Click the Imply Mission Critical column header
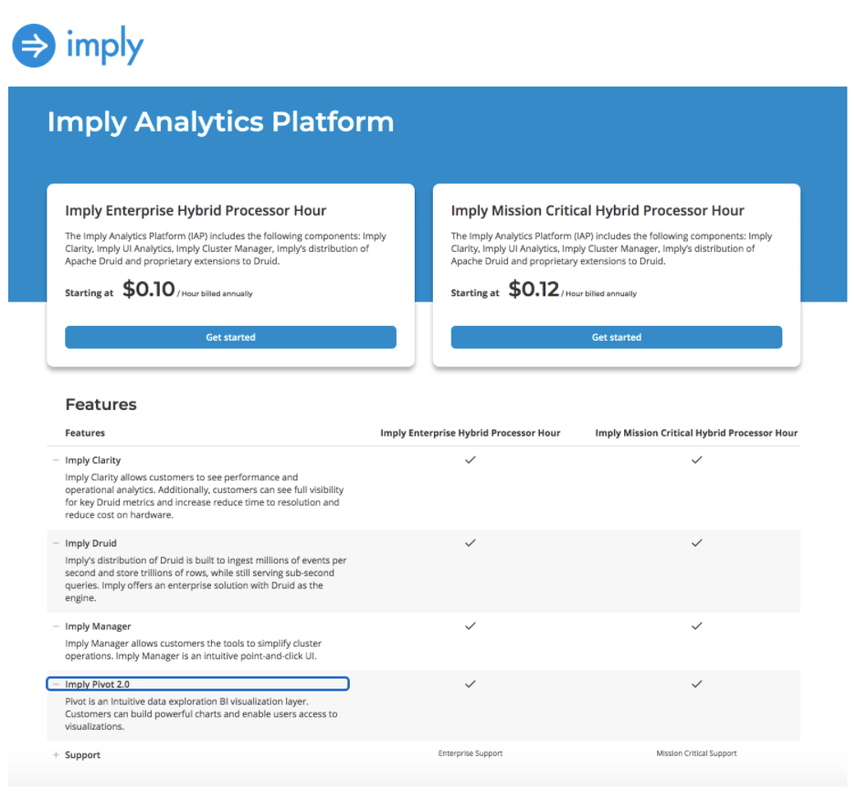The height and width of the screenshot is (800, 857). point(696,433)
